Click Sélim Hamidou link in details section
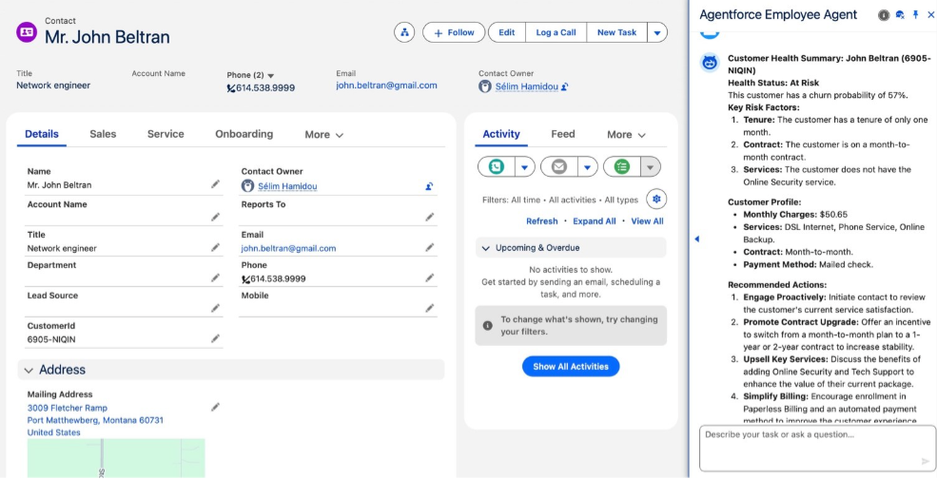Image resolution: width=937 pixels, height=479 pixels. pyautogui.click(x=287, y=186)
